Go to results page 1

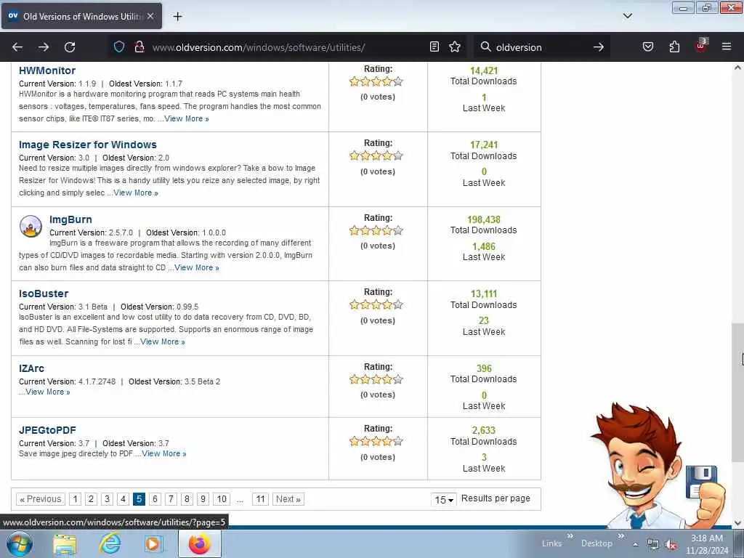pos(75,499)
